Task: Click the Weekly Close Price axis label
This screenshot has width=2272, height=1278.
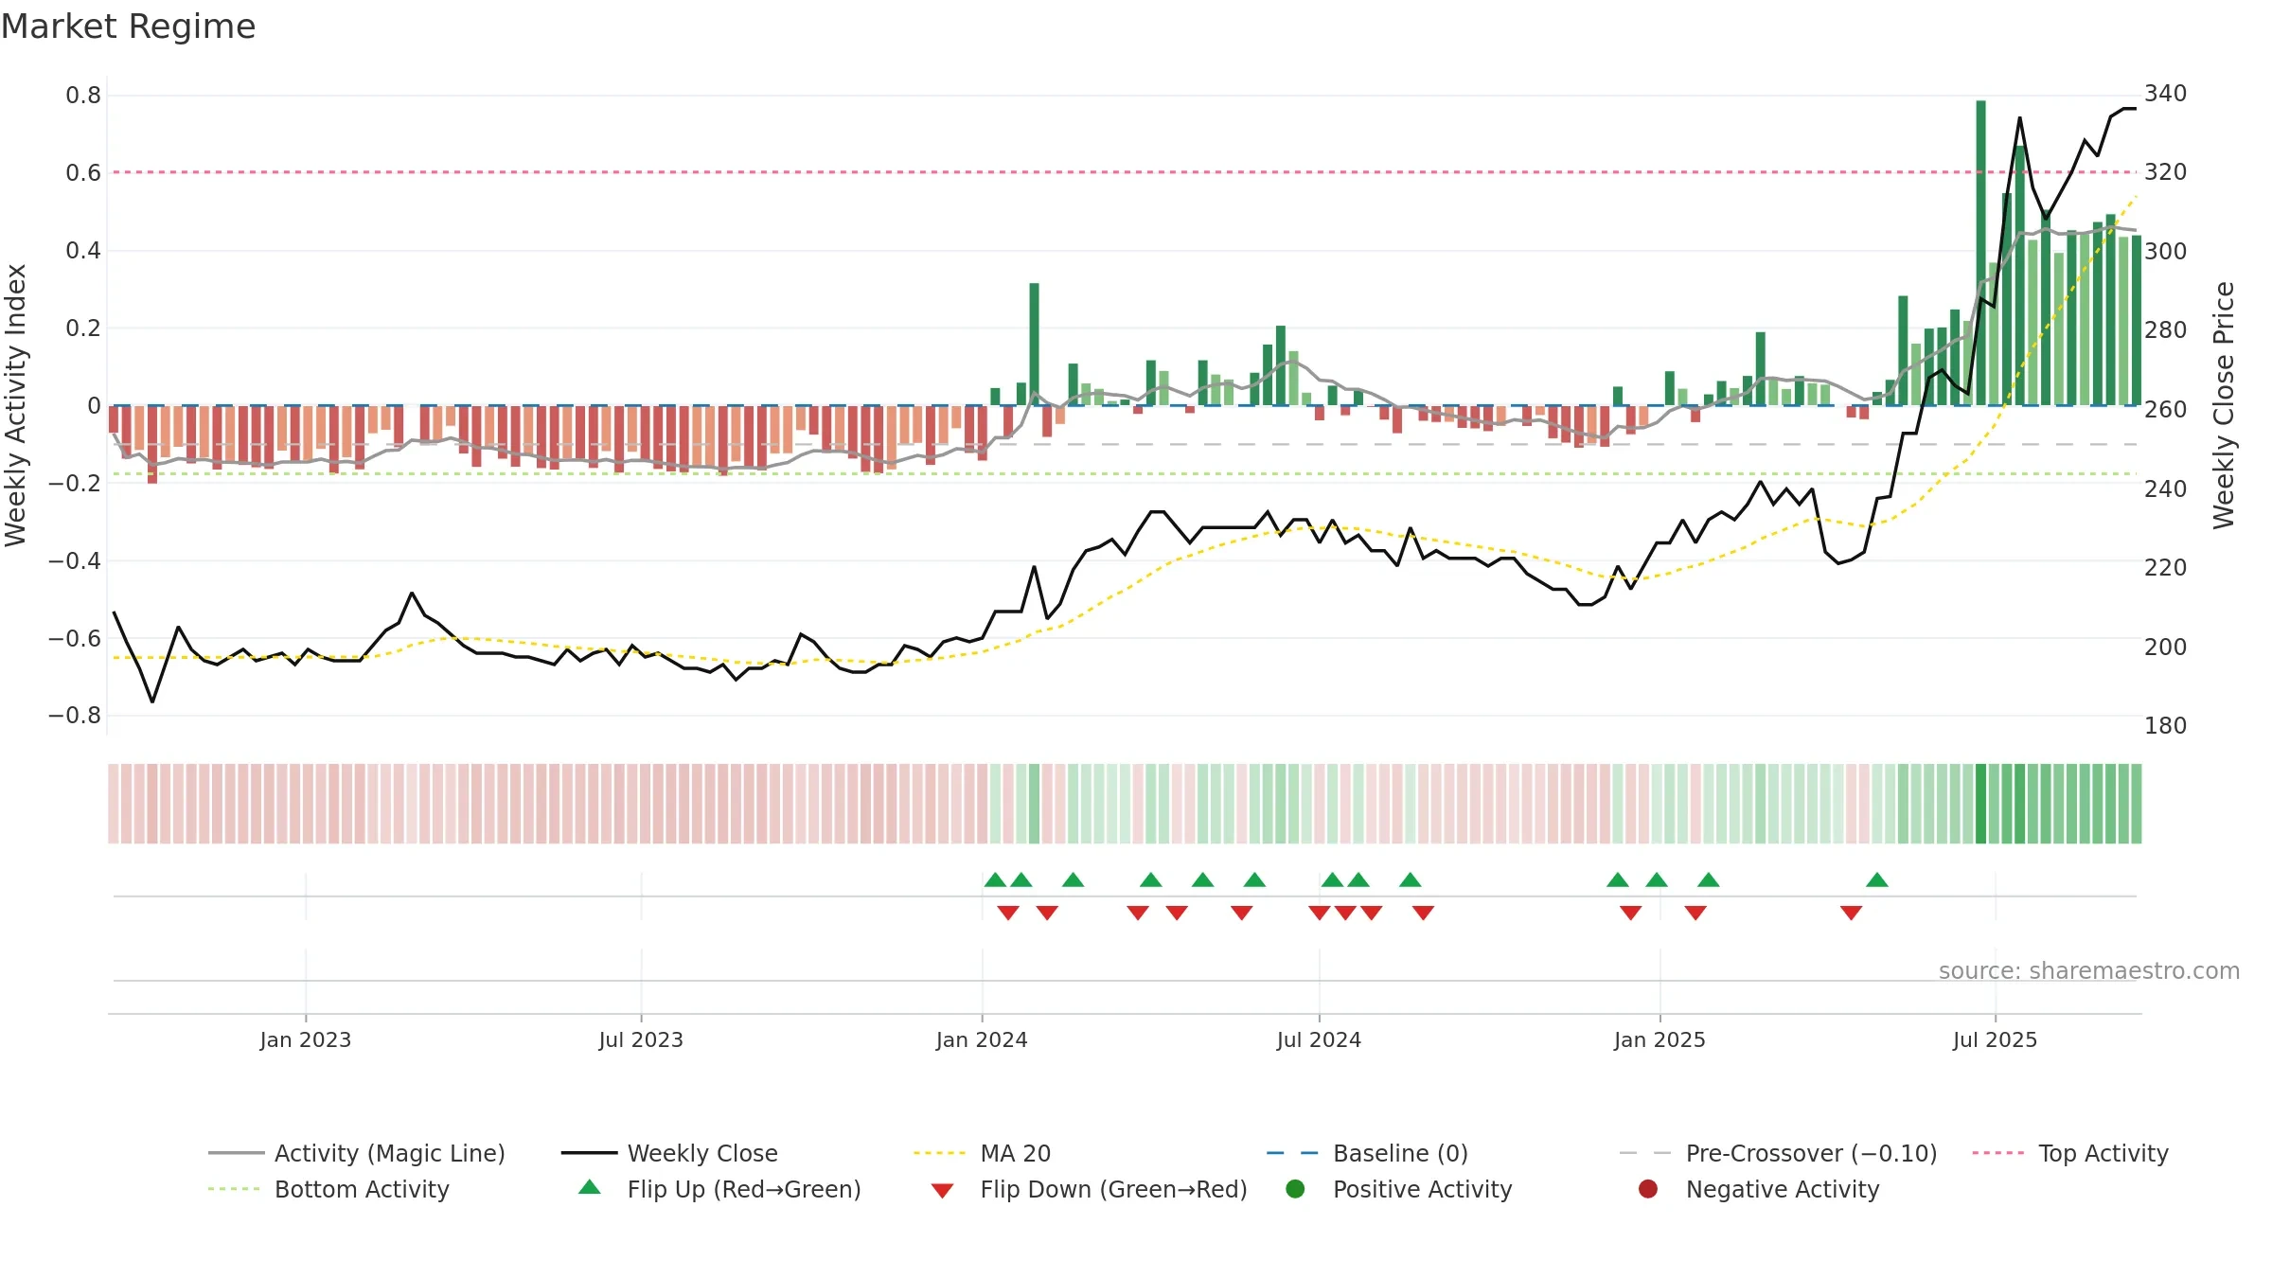Action: point(2224,405)
